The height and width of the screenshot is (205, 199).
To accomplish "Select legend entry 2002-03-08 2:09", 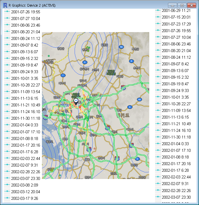I will 25,185.
